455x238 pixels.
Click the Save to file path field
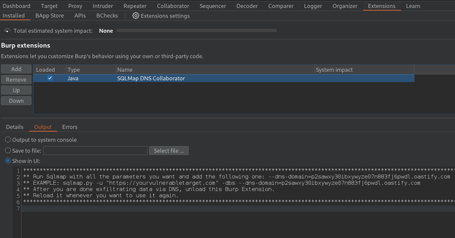96,151
